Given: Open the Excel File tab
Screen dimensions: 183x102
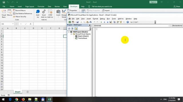Looking at the screenshot, I should coord(4,7).
